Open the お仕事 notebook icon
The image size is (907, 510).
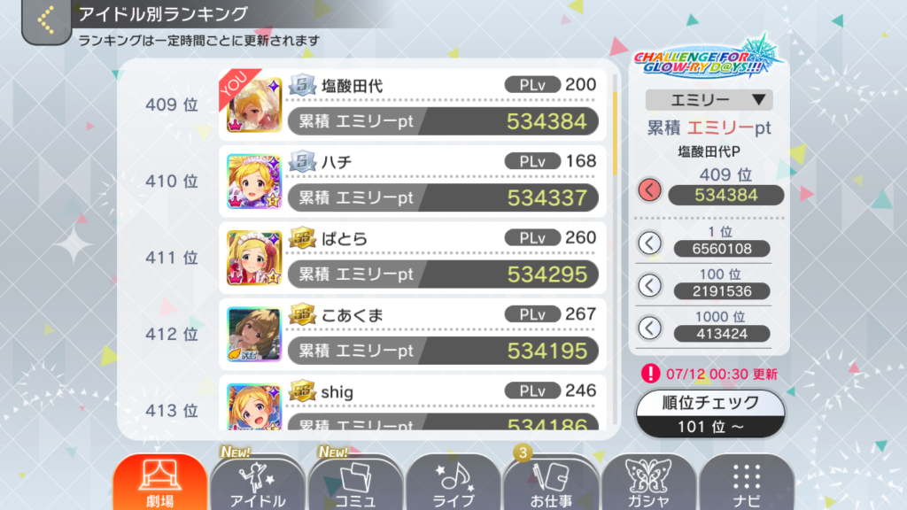coord(551,483)
